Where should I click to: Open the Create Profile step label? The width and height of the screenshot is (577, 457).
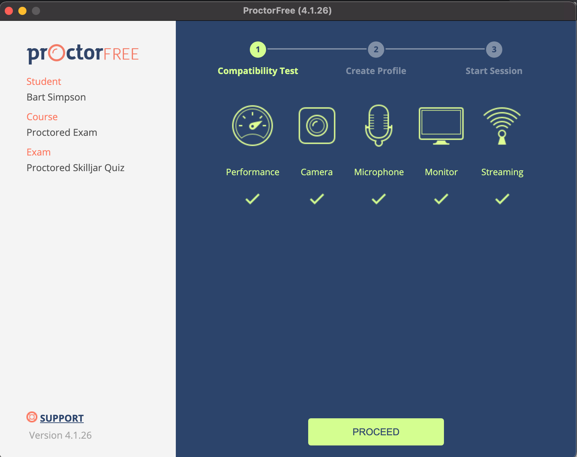point(376,71)
